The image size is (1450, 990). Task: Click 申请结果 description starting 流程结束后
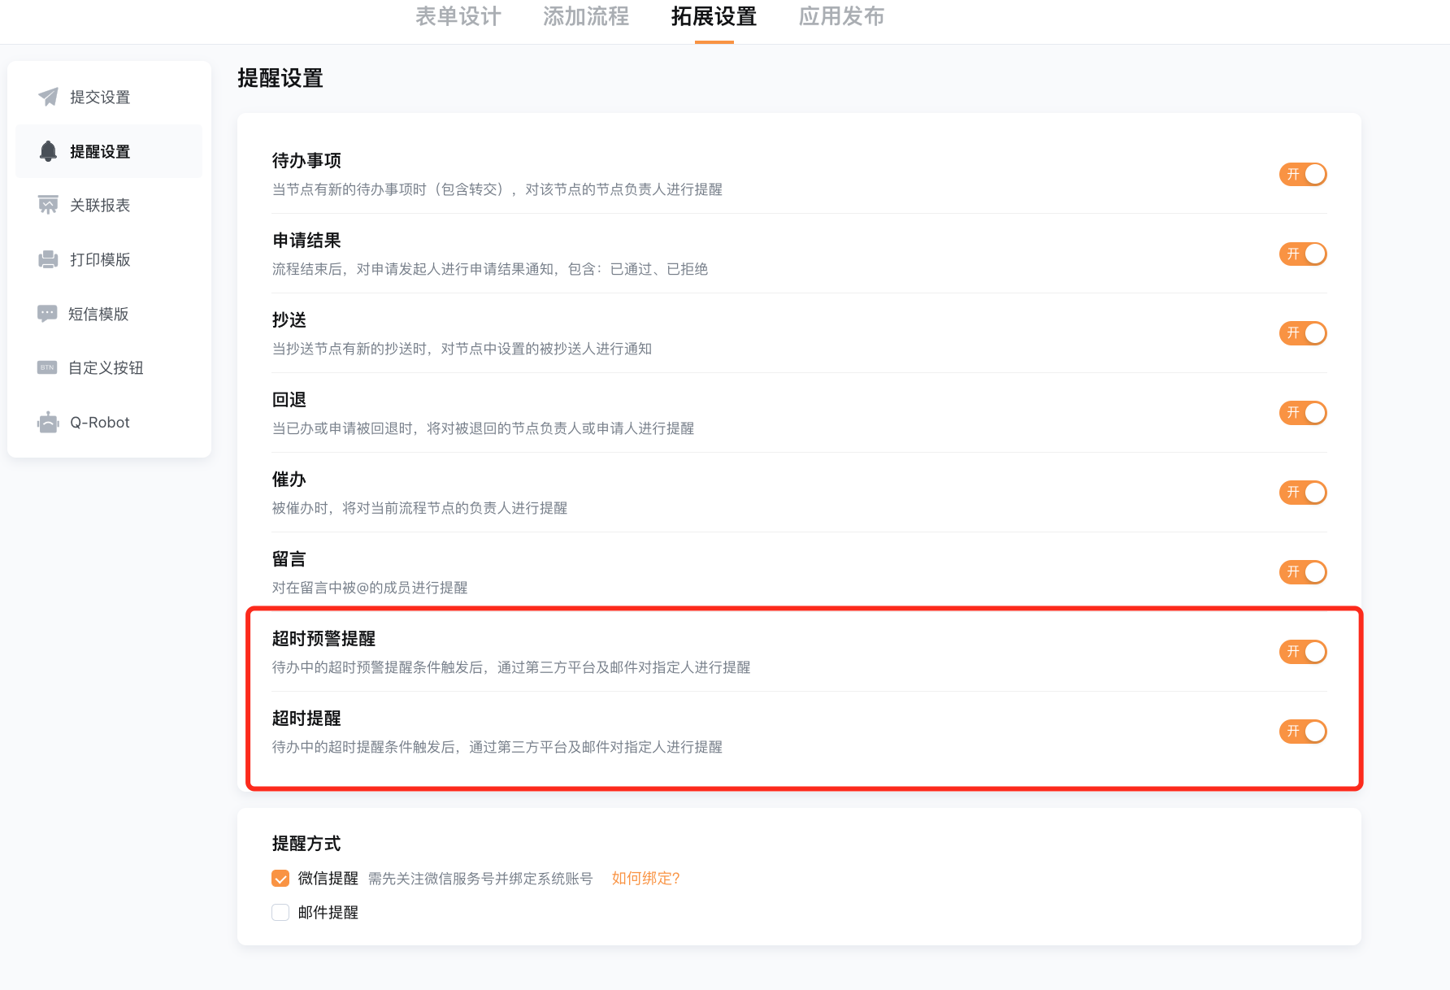(490, 269)
